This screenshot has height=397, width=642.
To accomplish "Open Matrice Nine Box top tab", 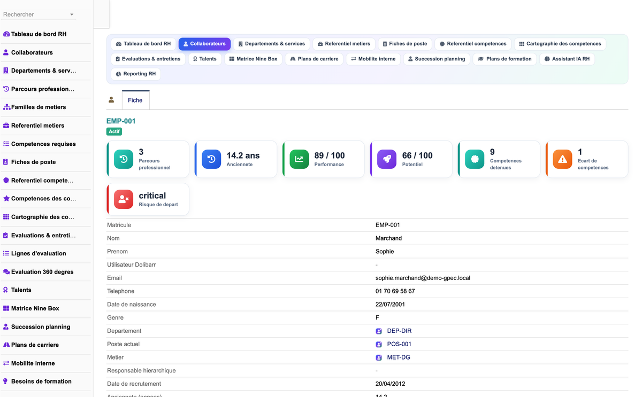I will tap(254, 59).
